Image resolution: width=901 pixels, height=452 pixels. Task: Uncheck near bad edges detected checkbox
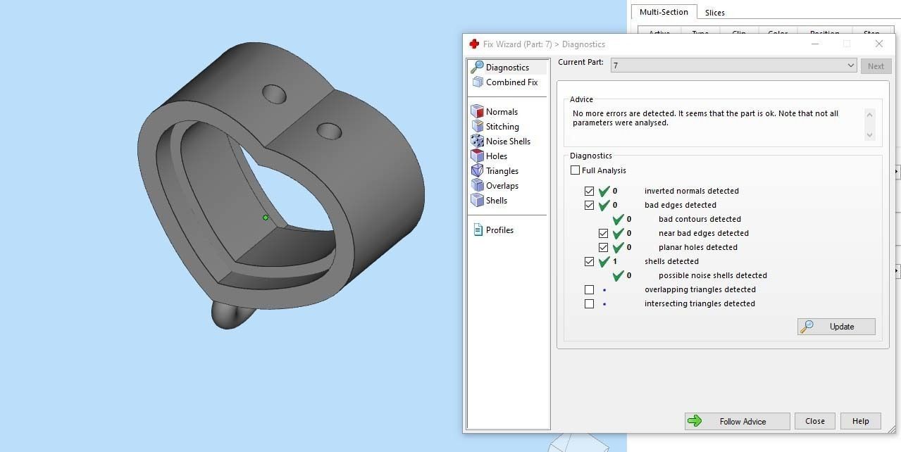[x=604, y=233]
